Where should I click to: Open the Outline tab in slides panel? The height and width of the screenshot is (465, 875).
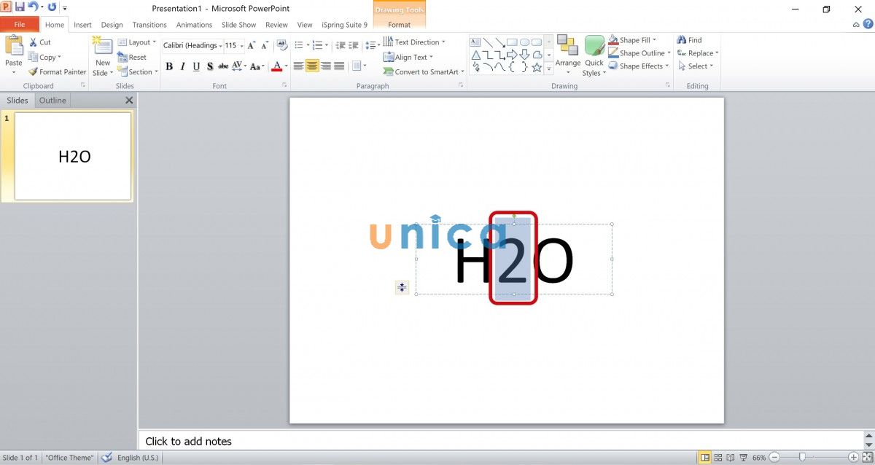(x=52, y=100)
